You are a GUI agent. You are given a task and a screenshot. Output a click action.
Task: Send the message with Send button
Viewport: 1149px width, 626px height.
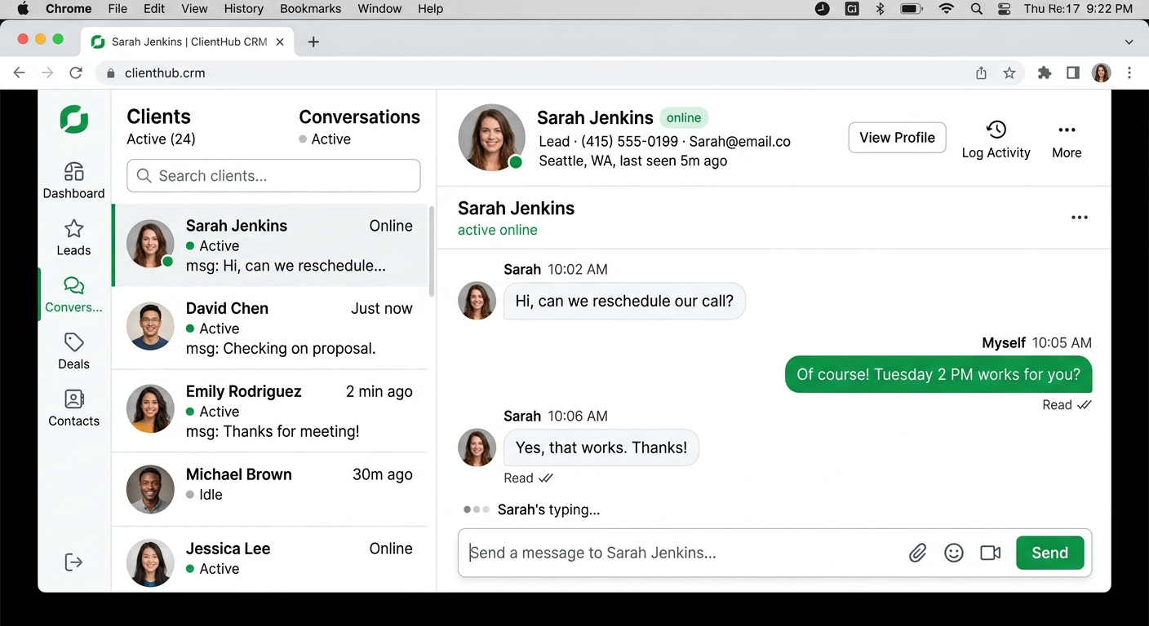(x=1049, y=553)
